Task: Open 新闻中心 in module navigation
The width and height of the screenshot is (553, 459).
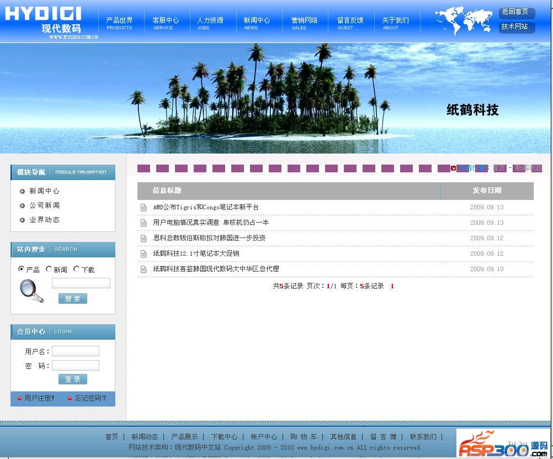Action: [x=45, y=191]
